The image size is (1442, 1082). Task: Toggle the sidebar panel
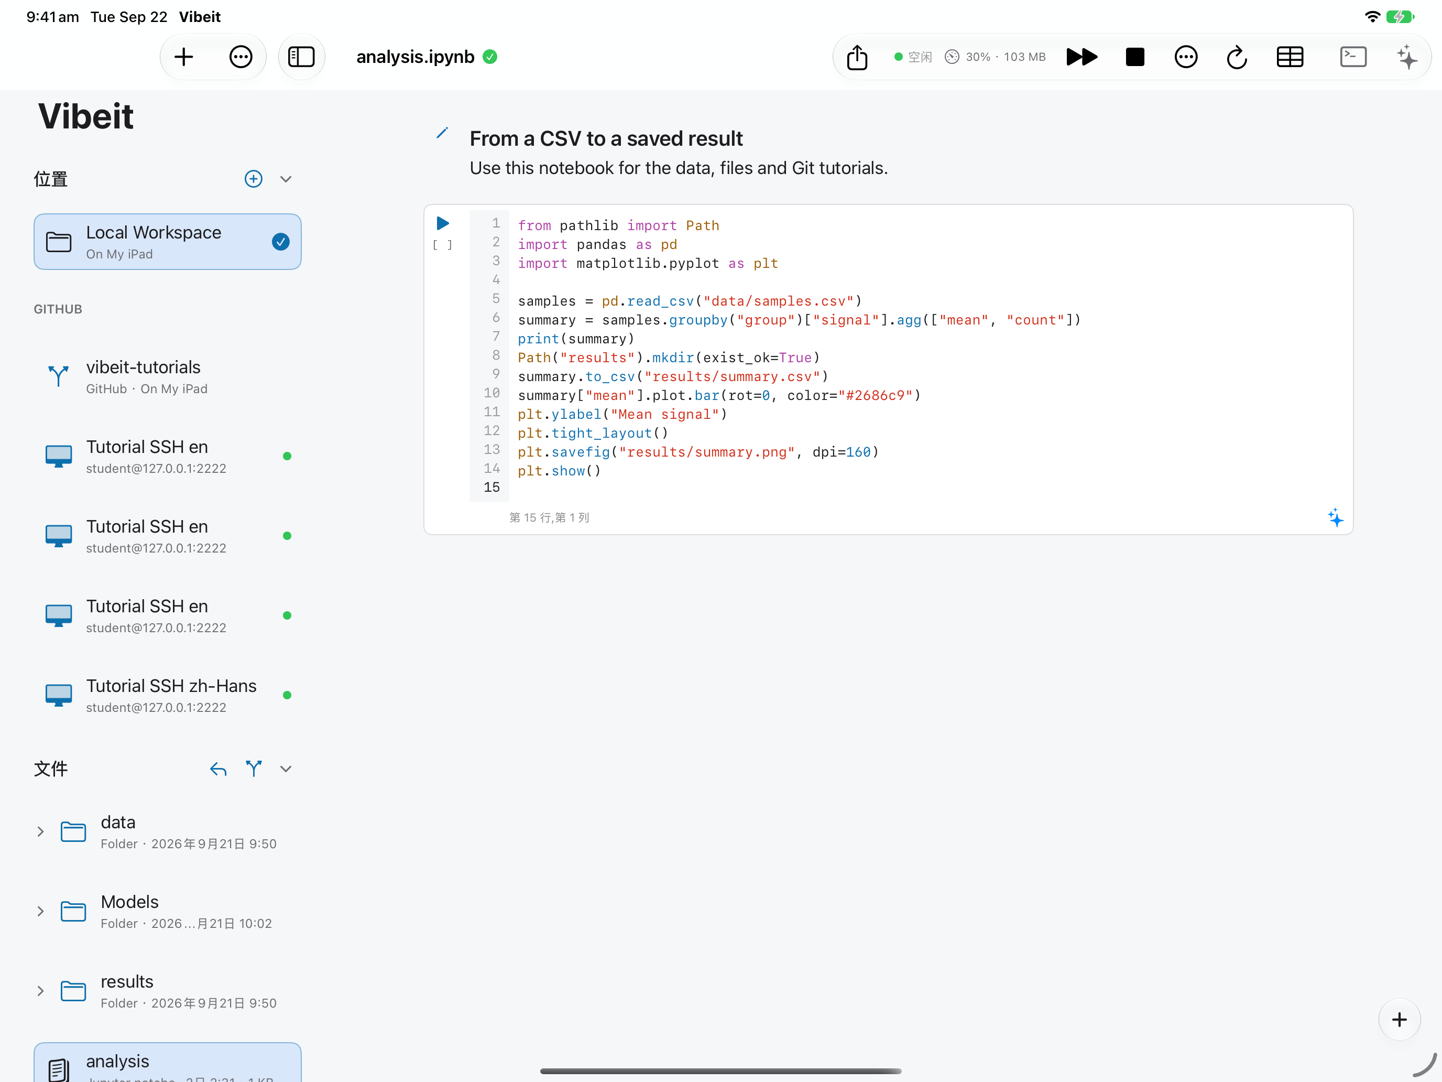pos(301,57)
